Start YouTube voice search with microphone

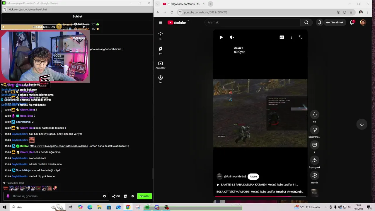pyautogui.click(x=320, y=23)
